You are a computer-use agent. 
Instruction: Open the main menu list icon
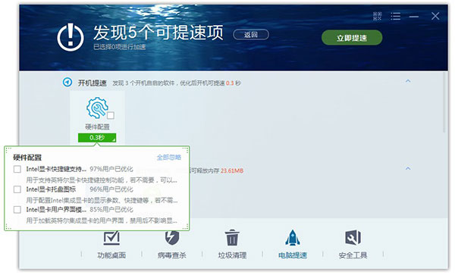[395, 16]
